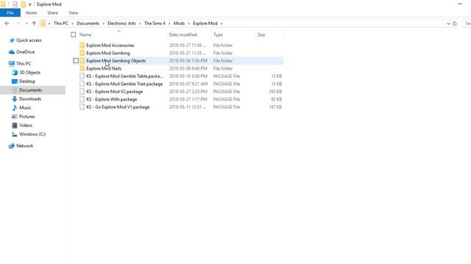The image size is (471, 264).
Task: Open the recent locations dropdown arrow
Action: pos(26,23)
